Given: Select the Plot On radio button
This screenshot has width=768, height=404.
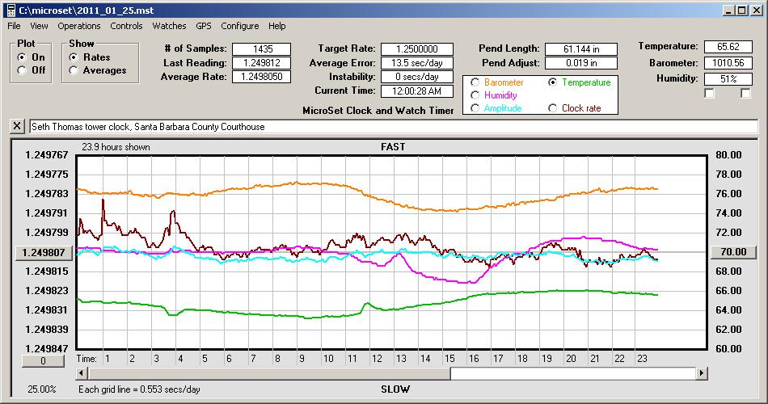Looking at the screenshot, I should [x=22, y=57].
